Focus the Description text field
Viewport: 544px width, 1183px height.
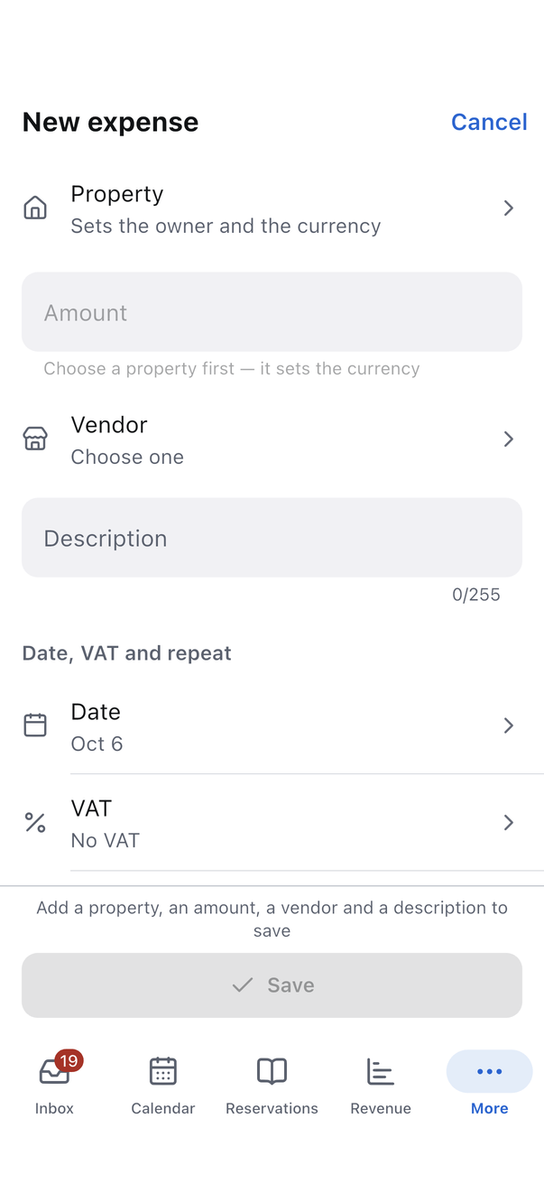272,538
